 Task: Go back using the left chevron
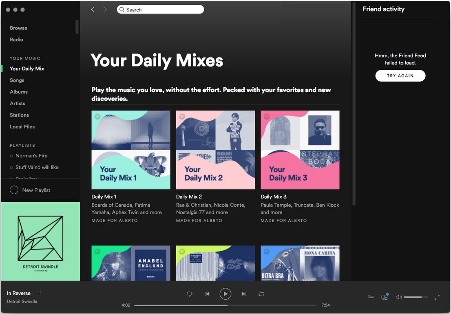(x=93, y=9)
